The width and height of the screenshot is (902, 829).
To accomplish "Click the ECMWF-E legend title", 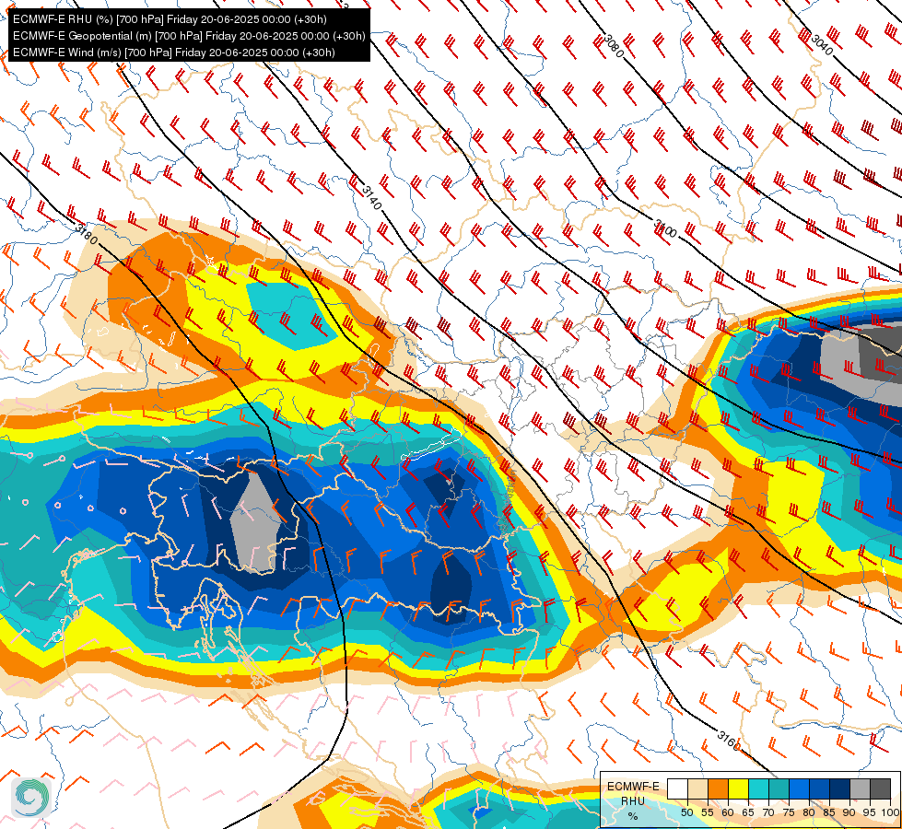I will [633, 787].
